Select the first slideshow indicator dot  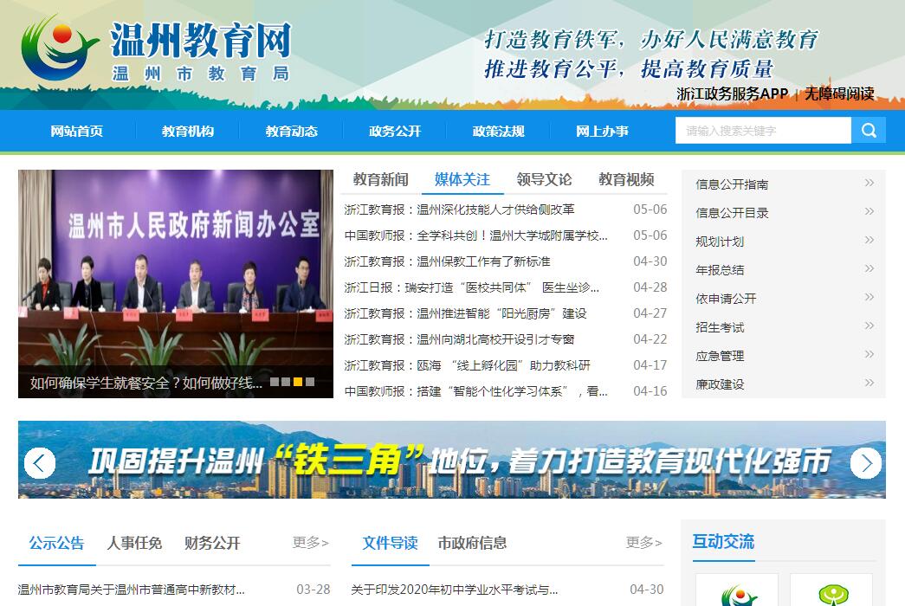[275, 382]
